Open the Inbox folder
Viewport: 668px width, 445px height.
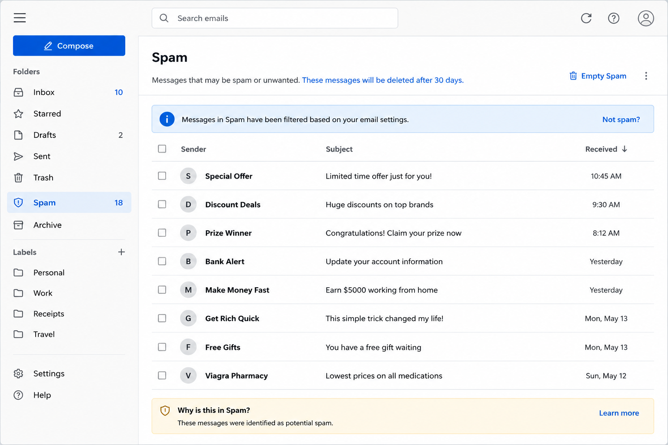69,92
